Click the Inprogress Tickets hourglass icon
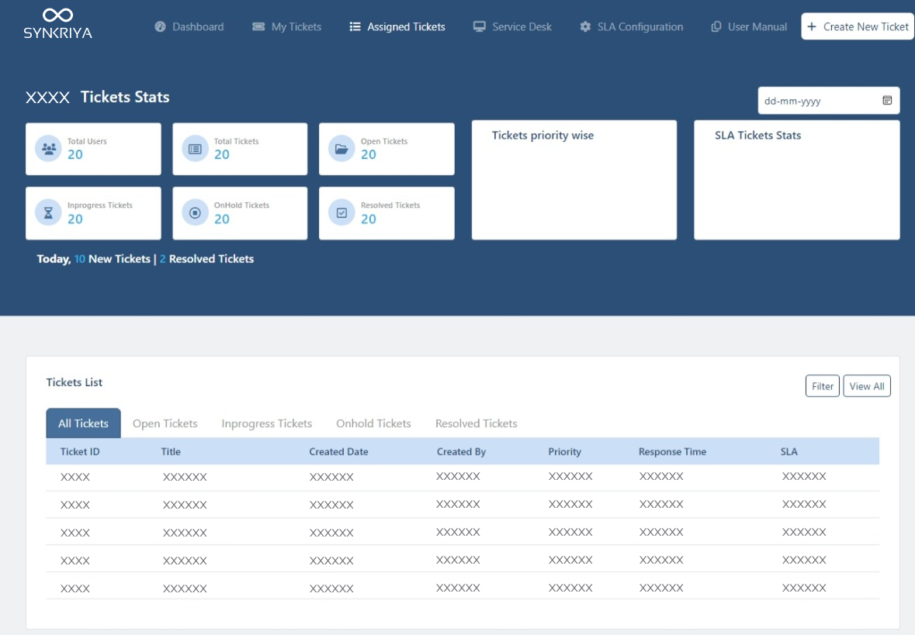This screenshot has height=635, width=915. point(49,212)
